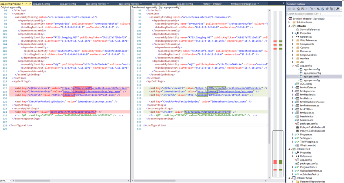The width and height of the screenshot is (344, 183).
Task: Click the app.dev.config file icon
Action: pyautogui.click(x=301, y=70)
